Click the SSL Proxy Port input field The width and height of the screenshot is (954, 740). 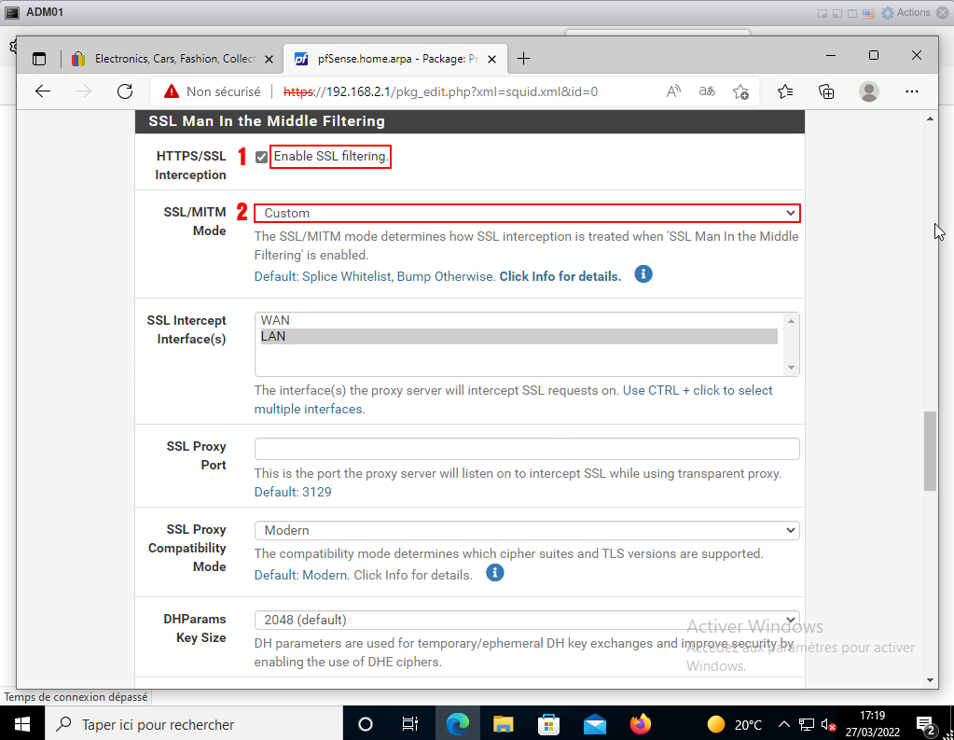pyautogui.click(x=527, y=449)
